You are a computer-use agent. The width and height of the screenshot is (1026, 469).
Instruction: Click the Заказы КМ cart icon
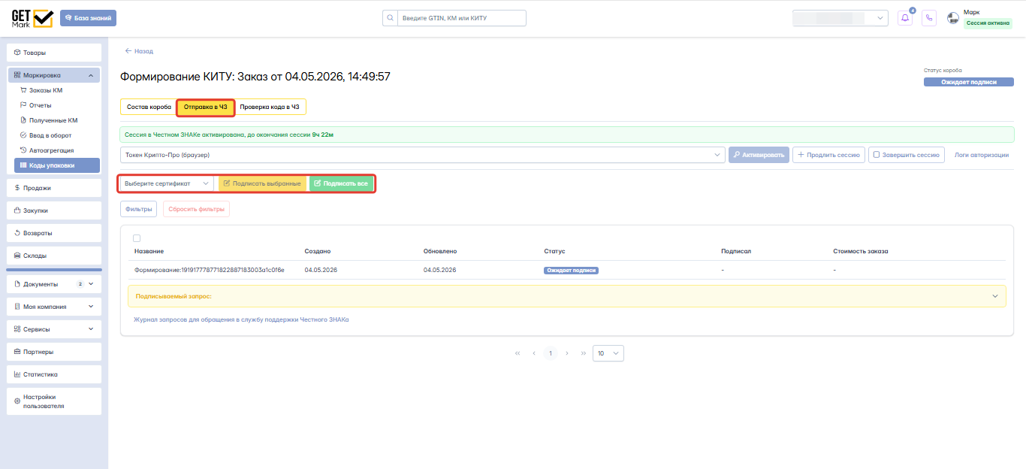(23, 90)
